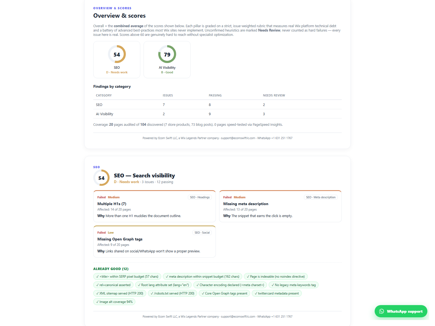Click the Page is indexable chip
Viewport: 435px width, 326px height.
[276, 277]
